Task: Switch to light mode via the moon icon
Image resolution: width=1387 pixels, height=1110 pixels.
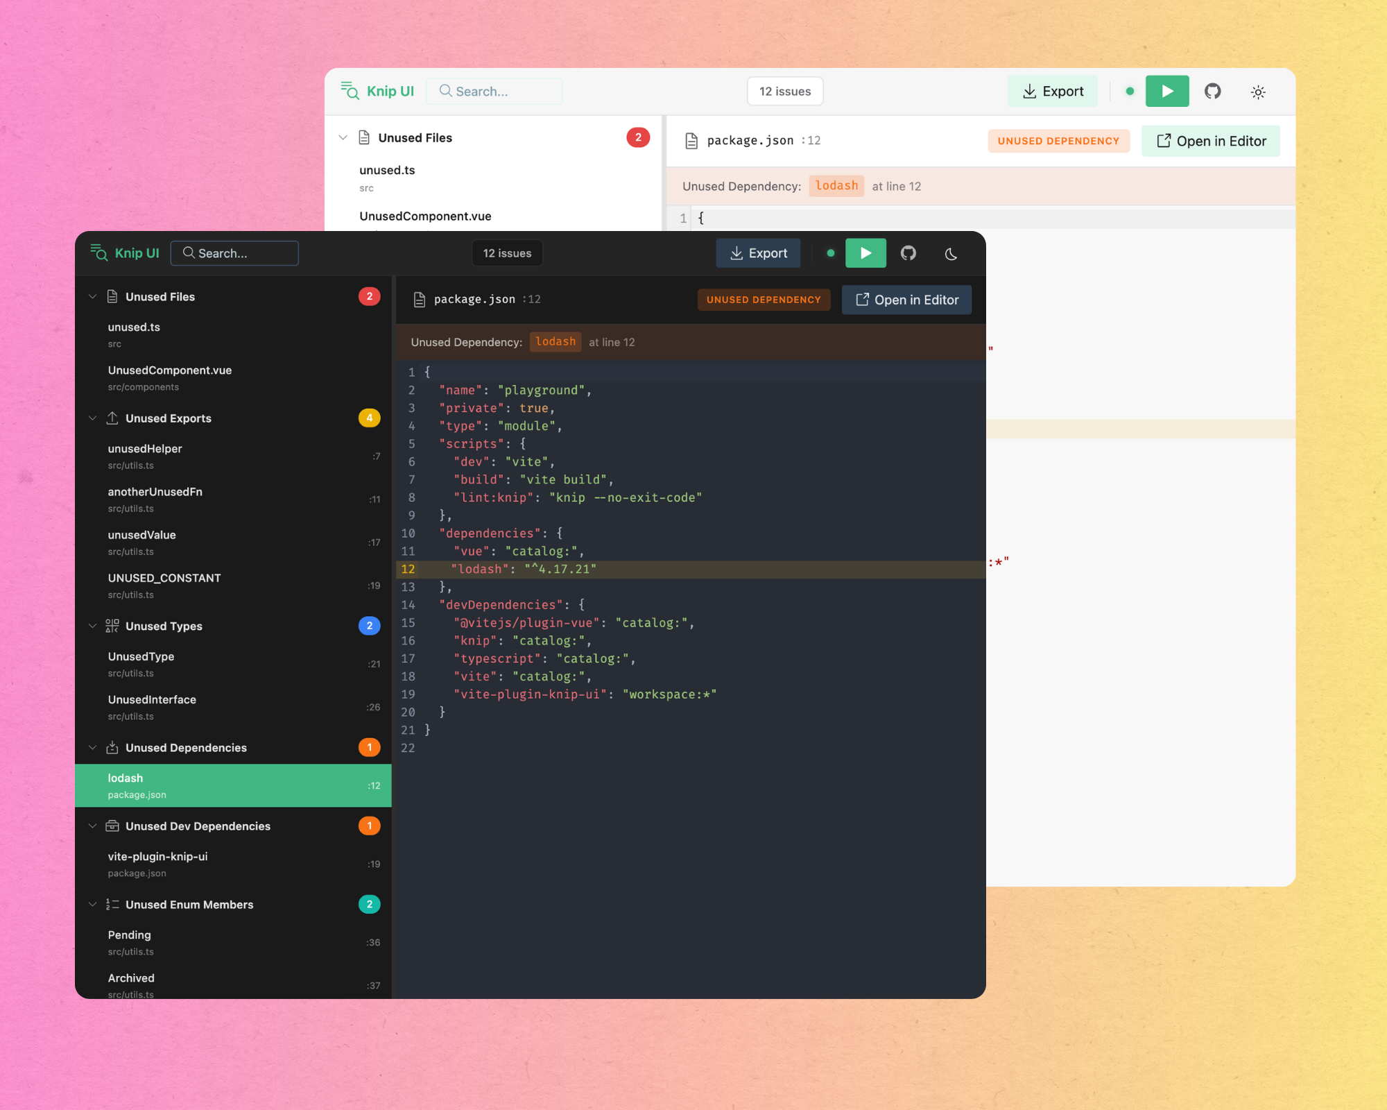Action: coord(950,254)
